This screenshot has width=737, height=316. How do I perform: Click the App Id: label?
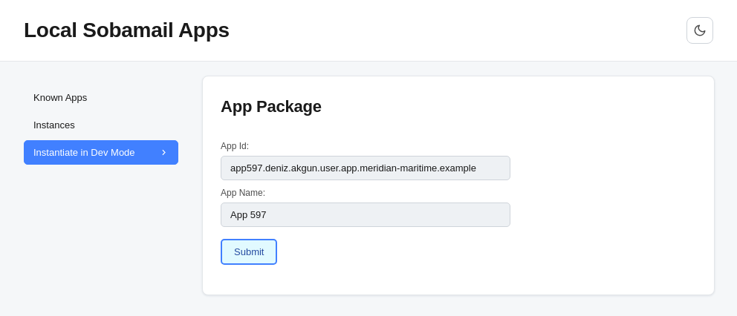pos(235,146)
